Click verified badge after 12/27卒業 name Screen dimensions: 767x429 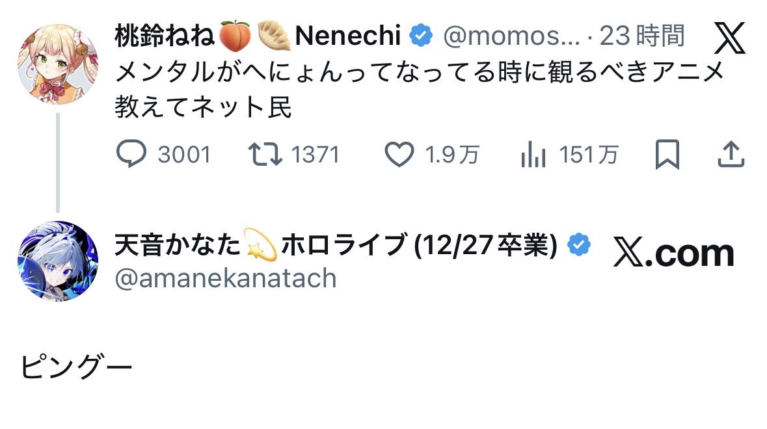(579, 246)
